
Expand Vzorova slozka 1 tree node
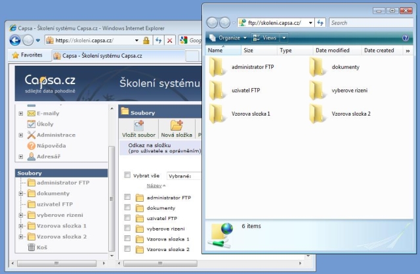pos(21,226)
